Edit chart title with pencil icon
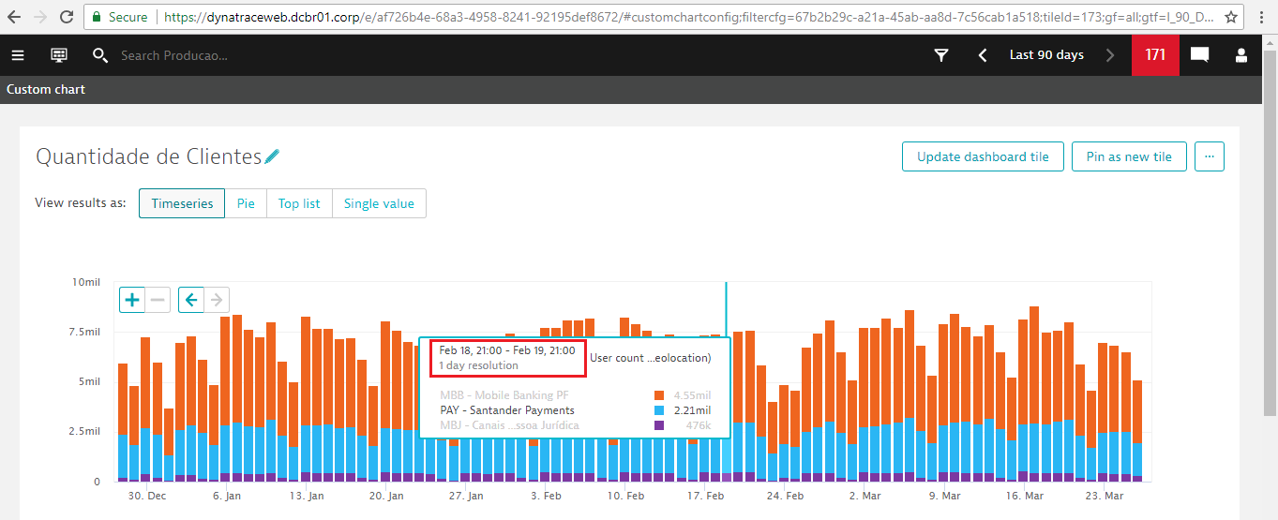 (272, 156)
